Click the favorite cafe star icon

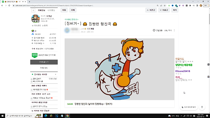33,10
